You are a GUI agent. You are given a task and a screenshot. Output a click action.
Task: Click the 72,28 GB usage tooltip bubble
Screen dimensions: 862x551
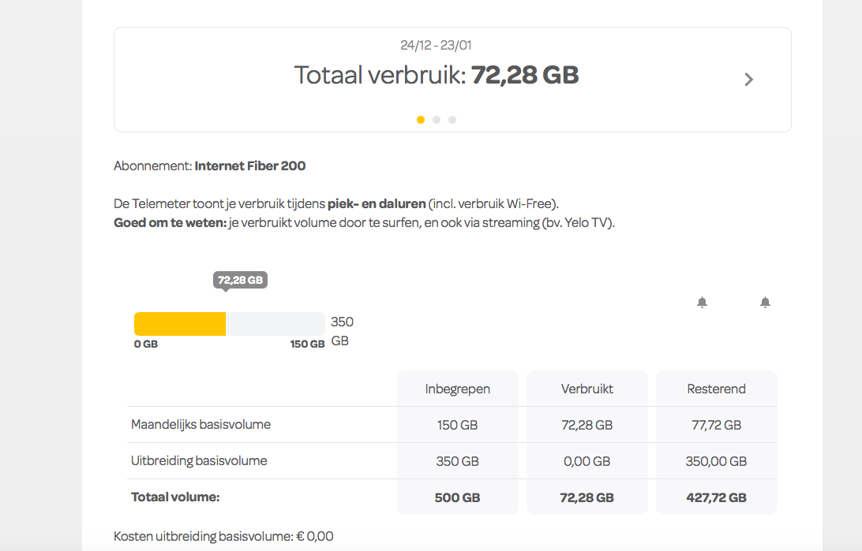click(239, 280)
